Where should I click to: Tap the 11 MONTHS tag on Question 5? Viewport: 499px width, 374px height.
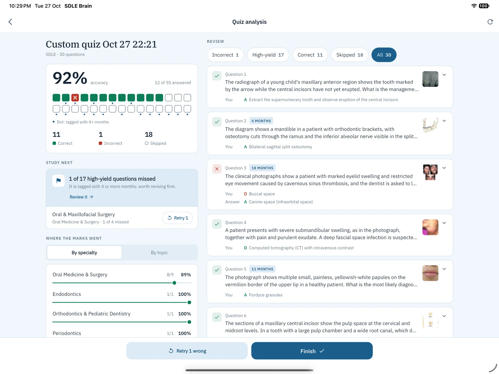tap(262, 269)
